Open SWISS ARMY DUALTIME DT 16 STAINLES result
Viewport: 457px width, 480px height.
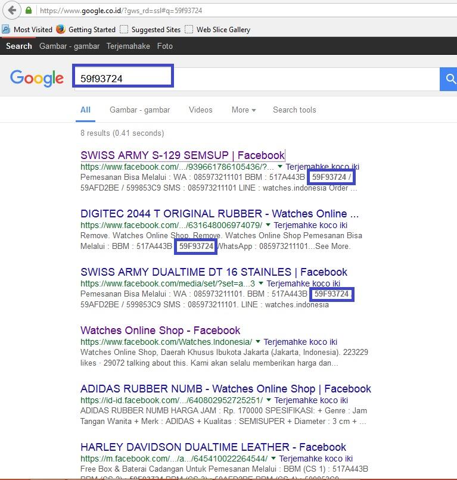click(214, 272)
